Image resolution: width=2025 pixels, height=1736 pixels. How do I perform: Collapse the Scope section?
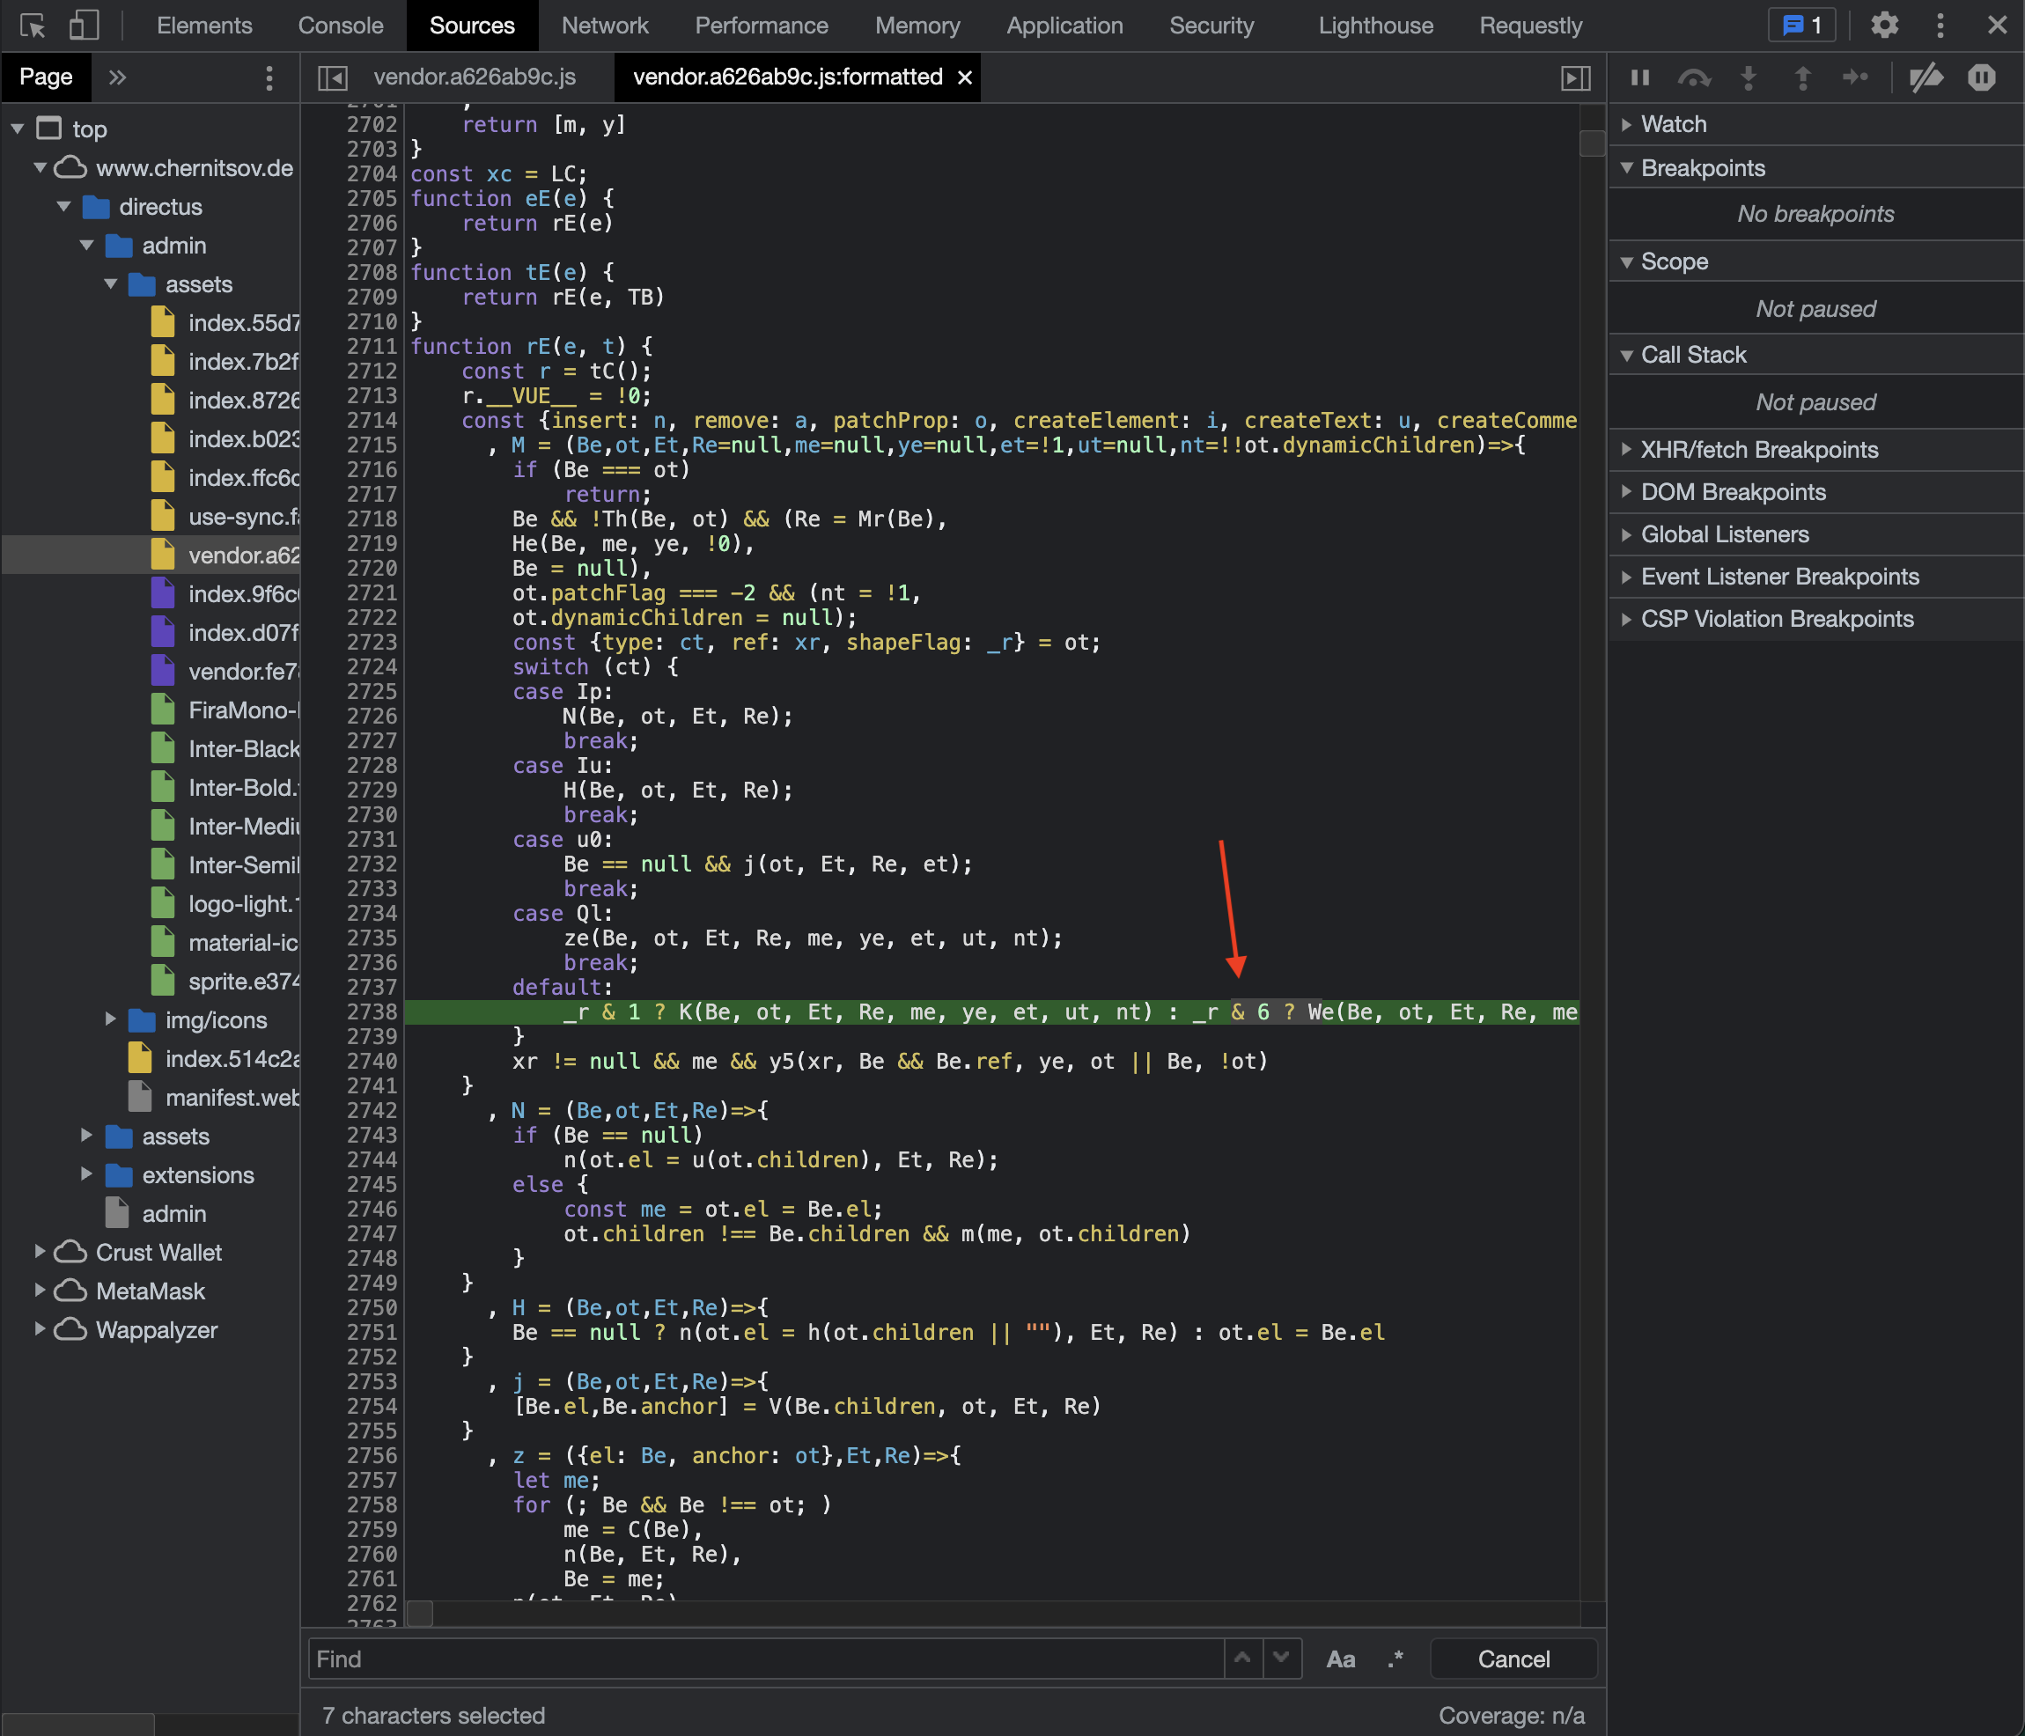[x=1815, y=261]
